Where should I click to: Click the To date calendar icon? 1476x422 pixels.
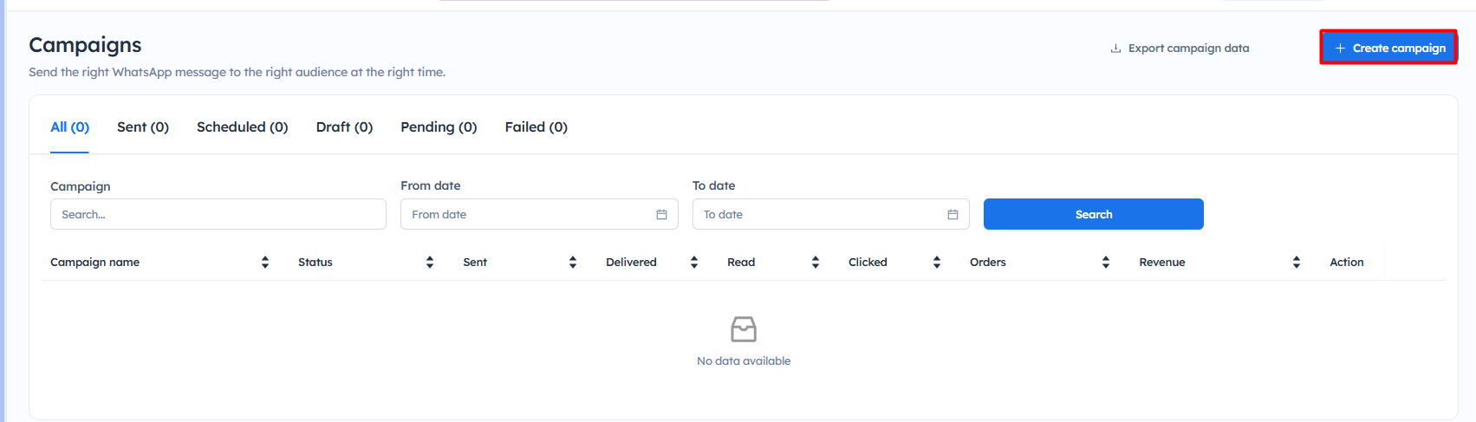[x=953, y=215]
